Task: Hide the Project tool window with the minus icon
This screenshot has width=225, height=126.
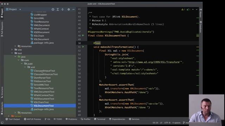Action: (x=73, y=9)
